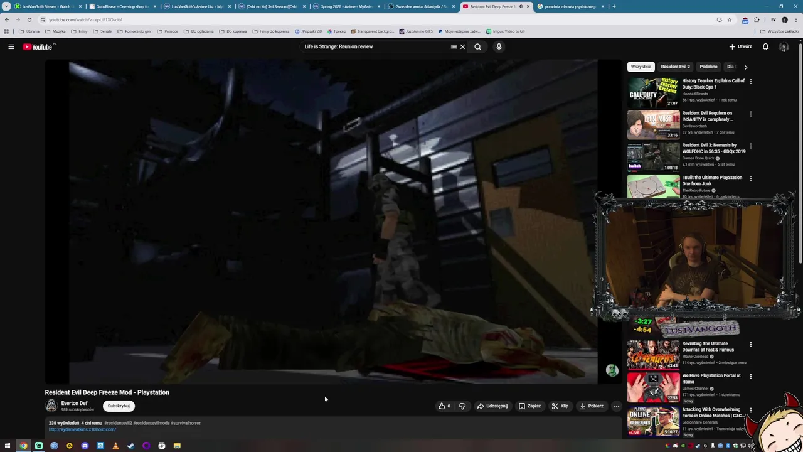This screenshot has height=452, width=803.
Task: Open options for Attacking With Overwhelming Force video
Action: [750, 410]
